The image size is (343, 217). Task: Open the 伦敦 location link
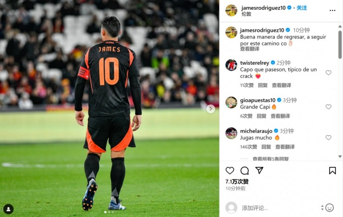(x=247, y=14)
